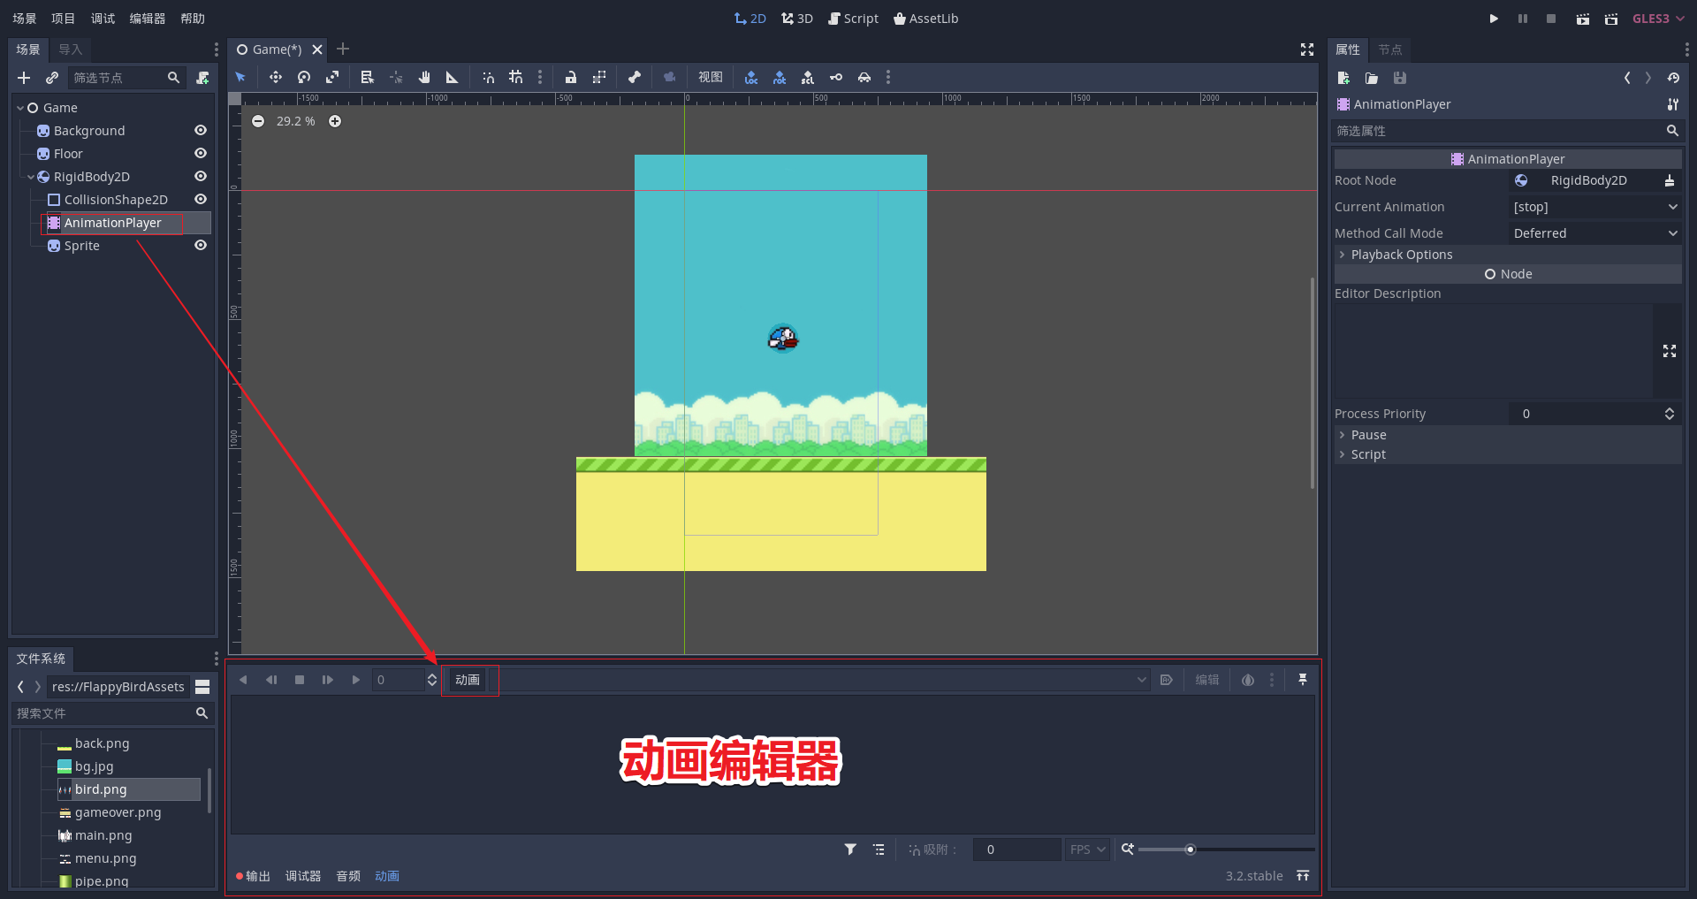Screen dimensions: 1697x899
Task: Toggle animation autoplay on load
Action: 1167,680
